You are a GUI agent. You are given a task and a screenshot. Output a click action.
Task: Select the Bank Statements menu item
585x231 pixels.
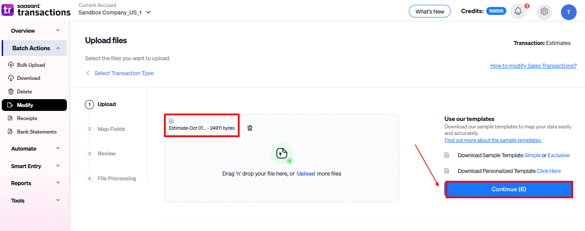point(37,132)
